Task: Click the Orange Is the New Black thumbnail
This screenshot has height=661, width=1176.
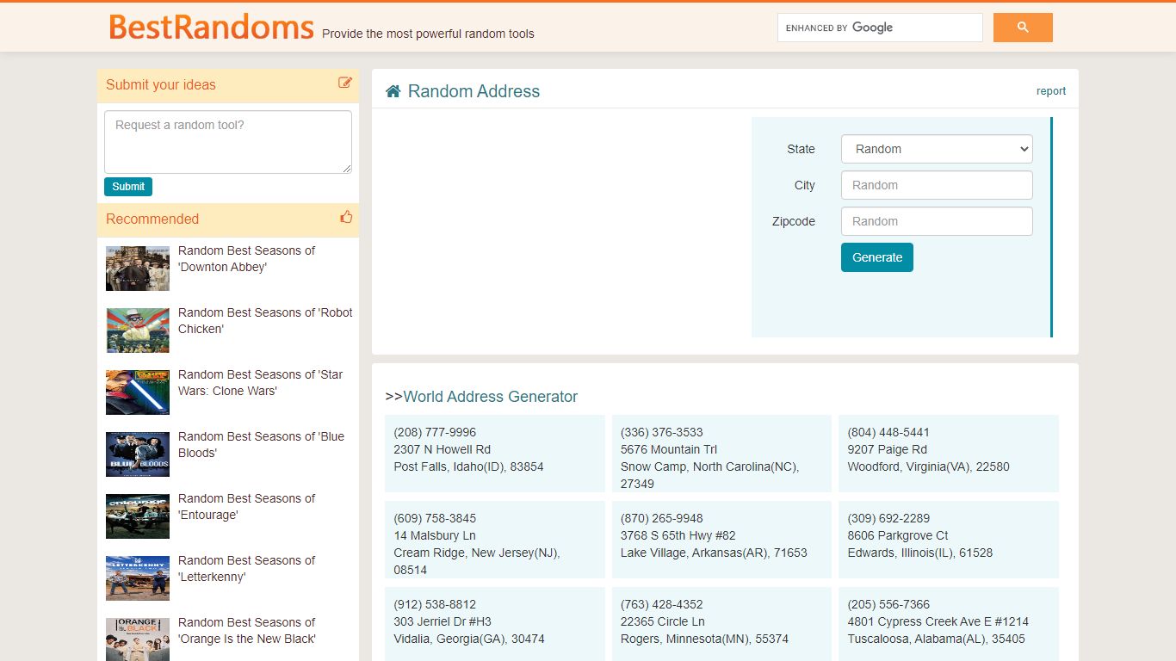Action: pos(138,639)
